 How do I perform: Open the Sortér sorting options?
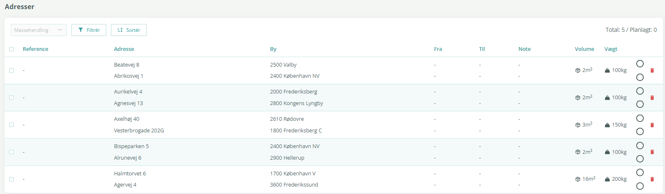129,30
